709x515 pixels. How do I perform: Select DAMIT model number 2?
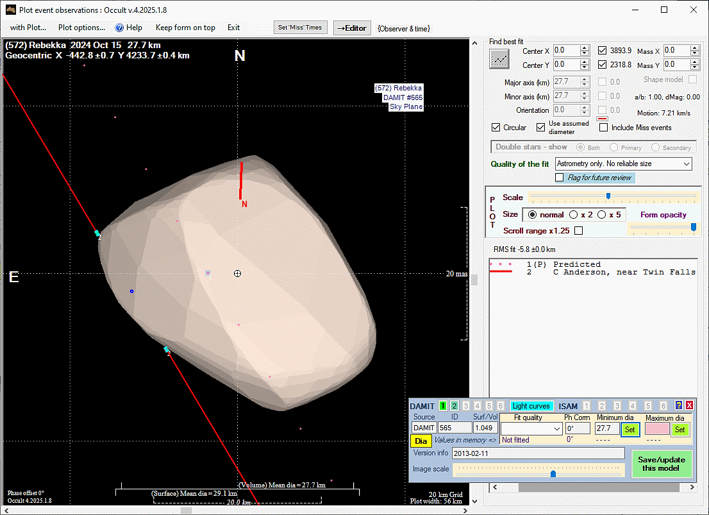click(x=454, y=406)
